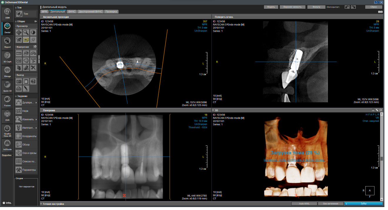Open the Report module

(7, 42)
